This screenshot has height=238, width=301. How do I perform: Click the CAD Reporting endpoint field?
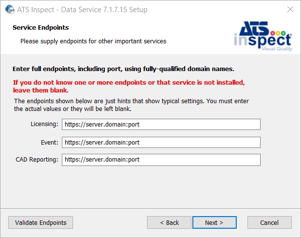pos(161,160)
